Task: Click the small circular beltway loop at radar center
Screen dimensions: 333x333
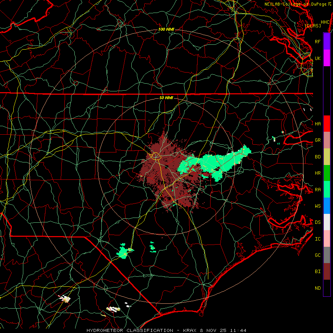Action: click(156, 156)
